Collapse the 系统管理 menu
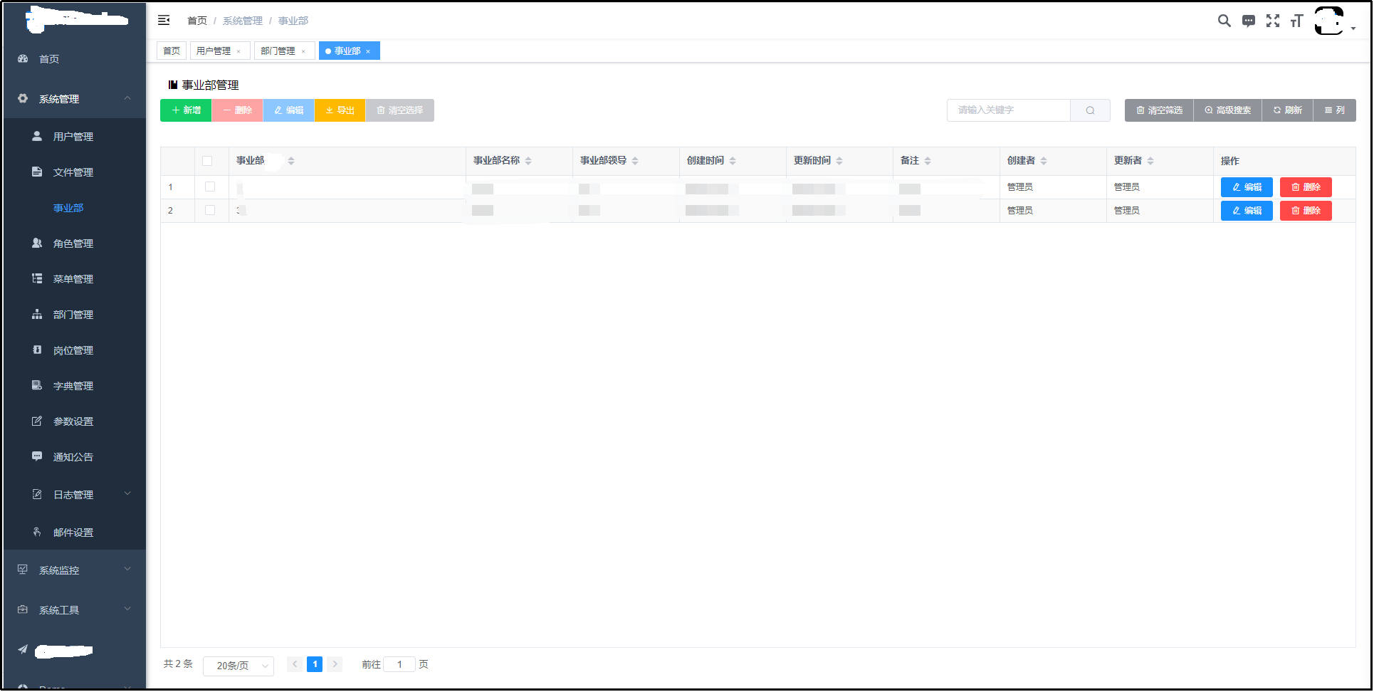The width and height of the screenshot is (1374, 692). (x=74, y=99)
